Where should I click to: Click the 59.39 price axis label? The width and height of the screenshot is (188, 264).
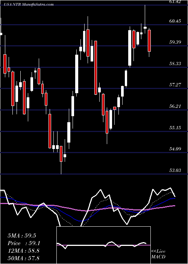176,42
